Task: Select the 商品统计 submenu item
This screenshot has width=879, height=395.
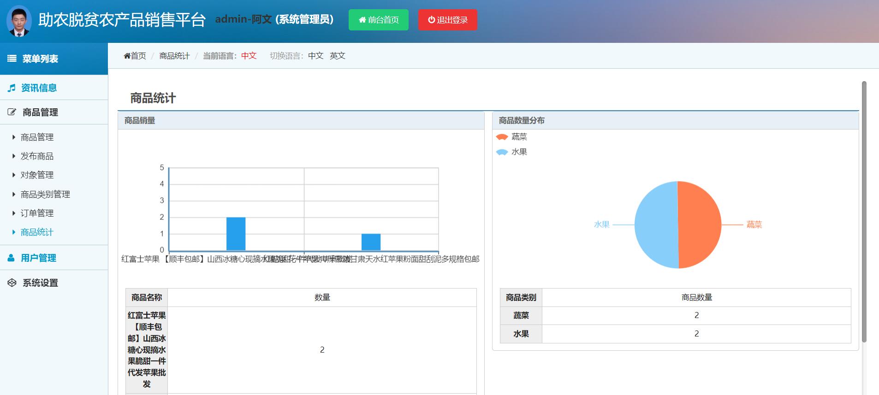Action: [37, 232]
